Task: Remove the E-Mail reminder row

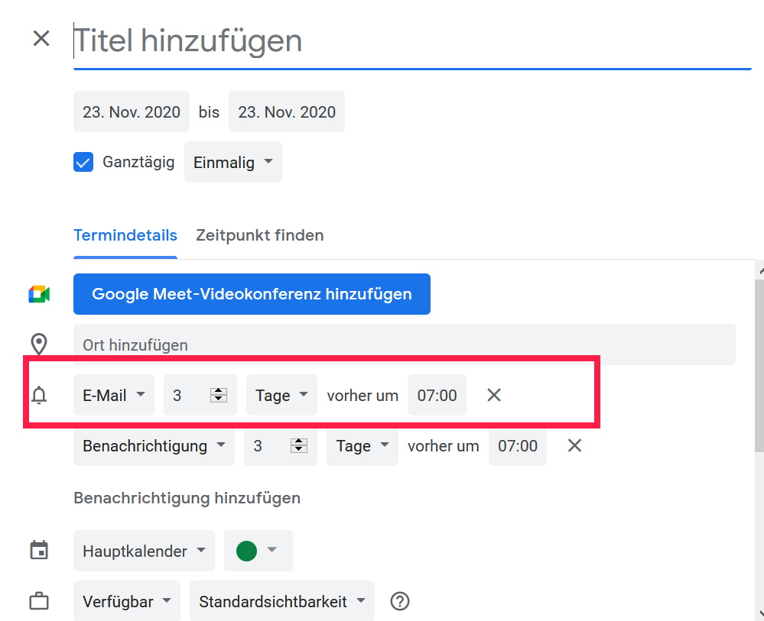Action: pos(494,395)
